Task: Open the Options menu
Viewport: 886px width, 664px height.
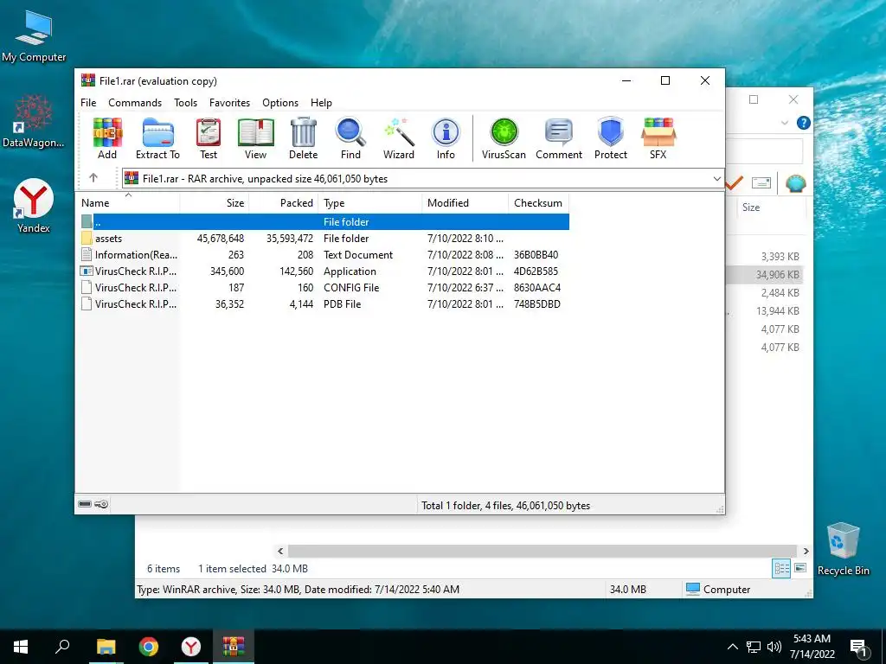Action: coord(280,103)
